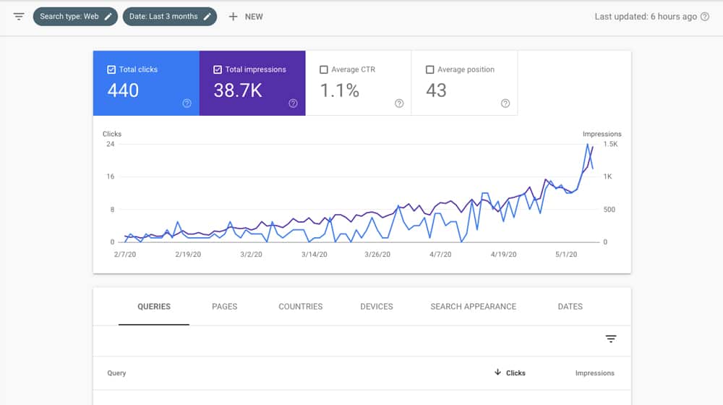Uncheck the Total clicks checkbox
The image size is (723, 405).
pyautogui.click(x=111, y=69)
